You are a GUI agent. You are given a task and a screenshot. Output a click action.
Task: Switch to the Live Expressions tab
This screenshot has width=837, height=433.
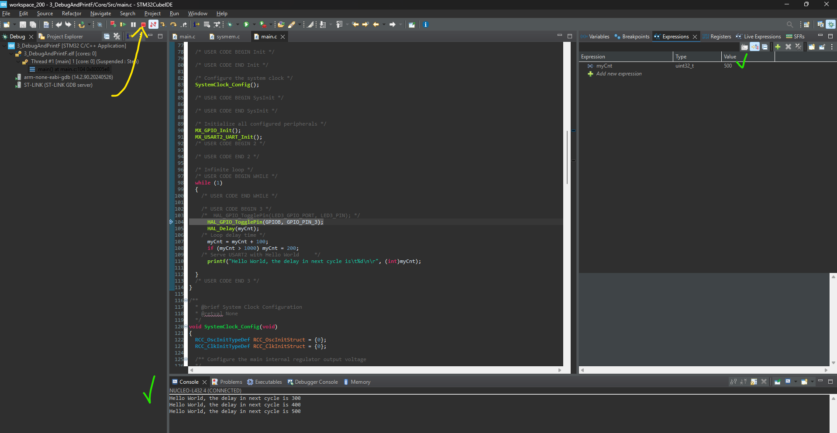(x=762, y=37)
